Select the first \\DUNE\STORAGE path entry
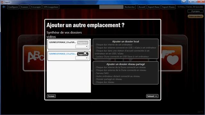Image resolution: width=205 pixels, height=115 pixels. pyautogui.click(x=62, y=42)
